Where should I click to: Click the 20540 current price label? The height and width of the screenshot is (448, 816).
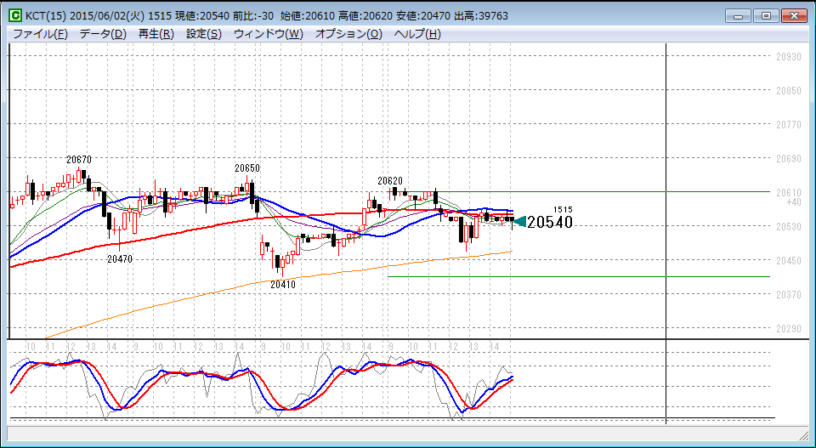550,222
